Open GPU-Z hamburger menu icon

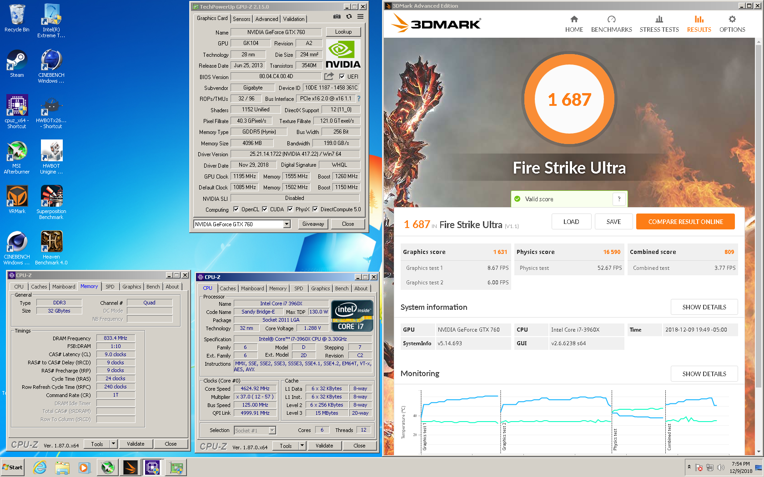tap(360, 17)
